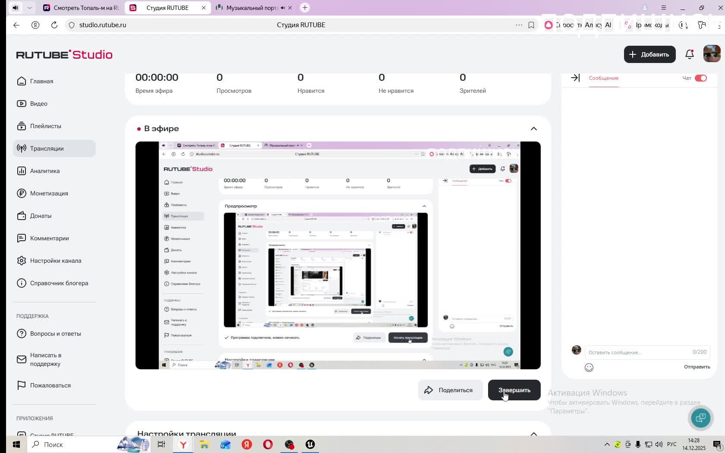
Task: Switch to the Смотреть Тополь-м tab
Action: (81, 8)
